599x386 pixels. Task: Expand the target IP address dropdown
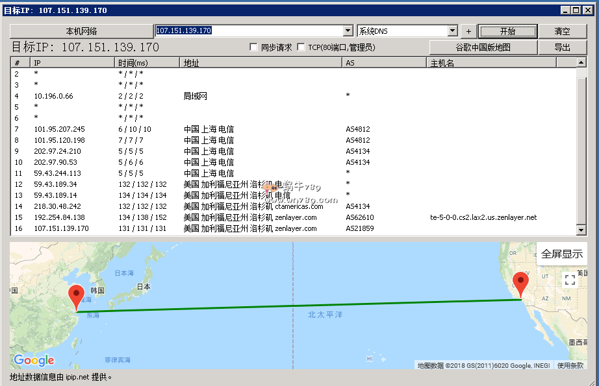pos(348,31)
